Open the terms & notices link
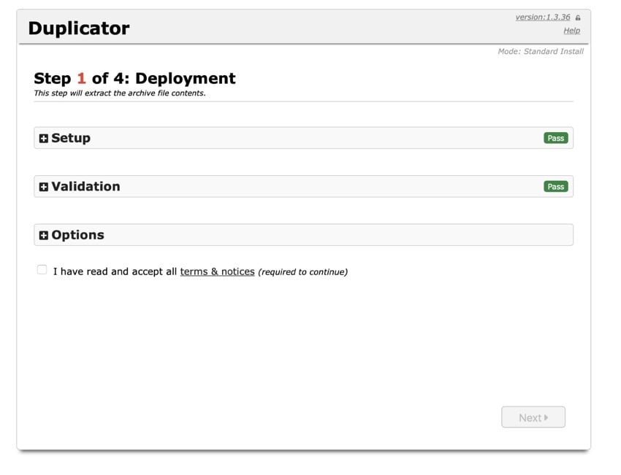Viewport: 621px width, 475px height. pos(217,271)
